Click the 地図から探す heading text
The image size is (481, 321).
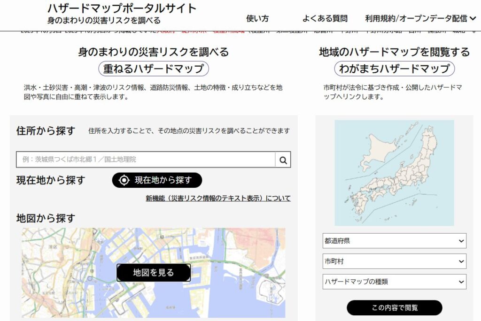pos(46,218)
